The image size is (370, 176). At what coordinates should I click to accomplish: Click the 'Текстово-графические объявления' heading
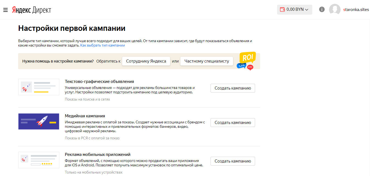(100, 82)
